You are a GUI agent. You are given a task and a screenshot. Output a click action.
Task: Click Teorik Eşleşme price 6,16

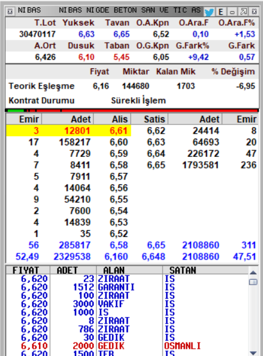(x=101, y=86)
